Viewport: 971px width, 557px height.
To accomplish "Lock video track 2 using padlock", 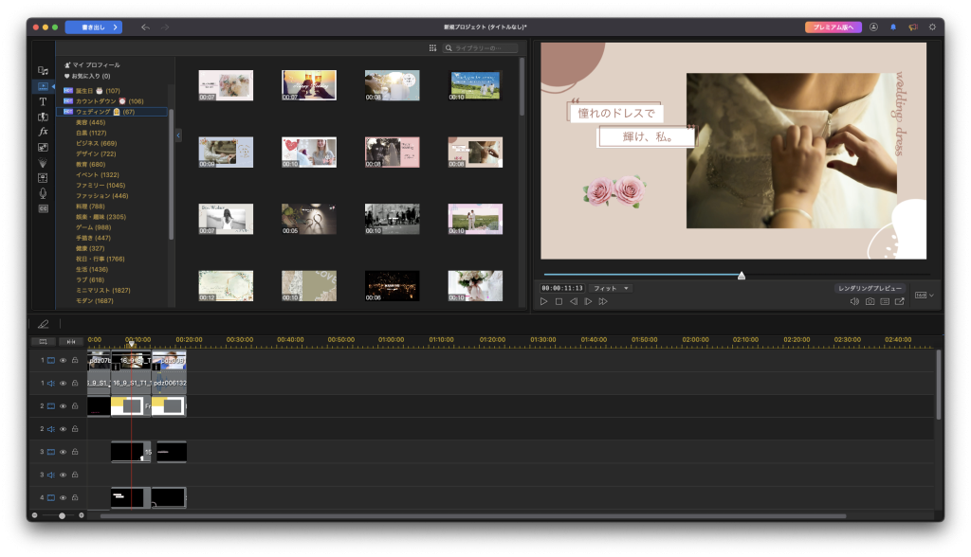I will [75, 405].
